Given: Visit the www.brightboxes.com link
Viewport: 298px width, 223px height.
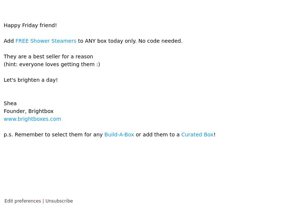Looking at the screenshot, I should [x=32, y=119].
